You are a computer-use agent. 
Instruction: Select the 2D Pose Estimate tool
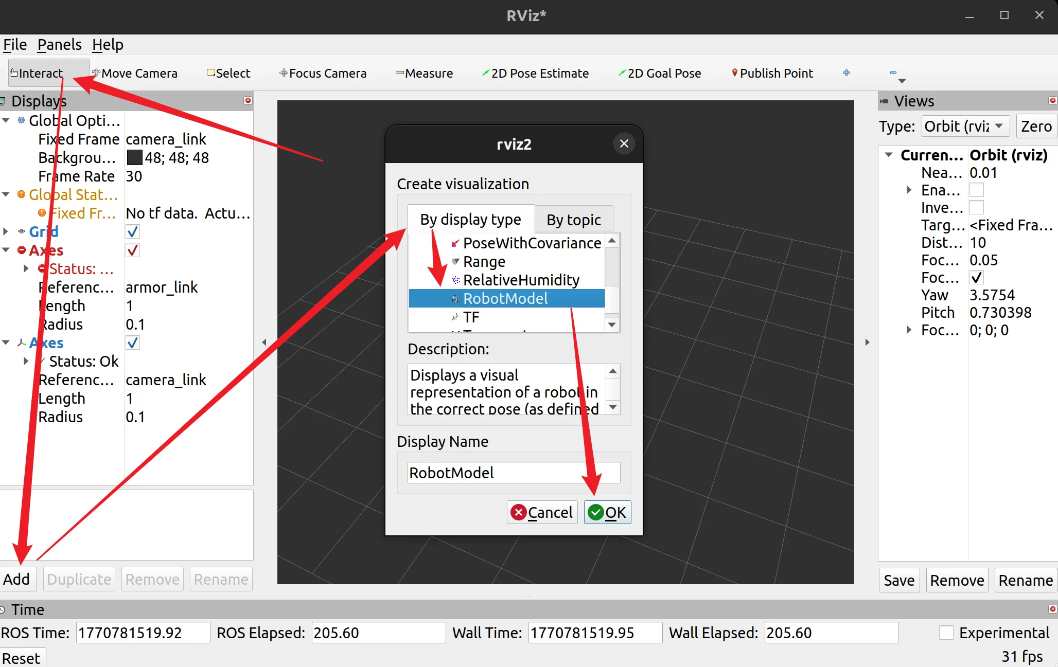click(535, 73)
